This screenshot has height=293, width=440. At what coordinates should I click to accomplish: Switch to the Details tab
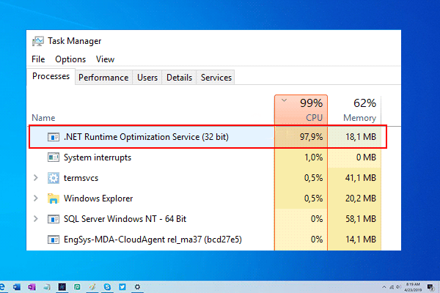coord(179,78)
